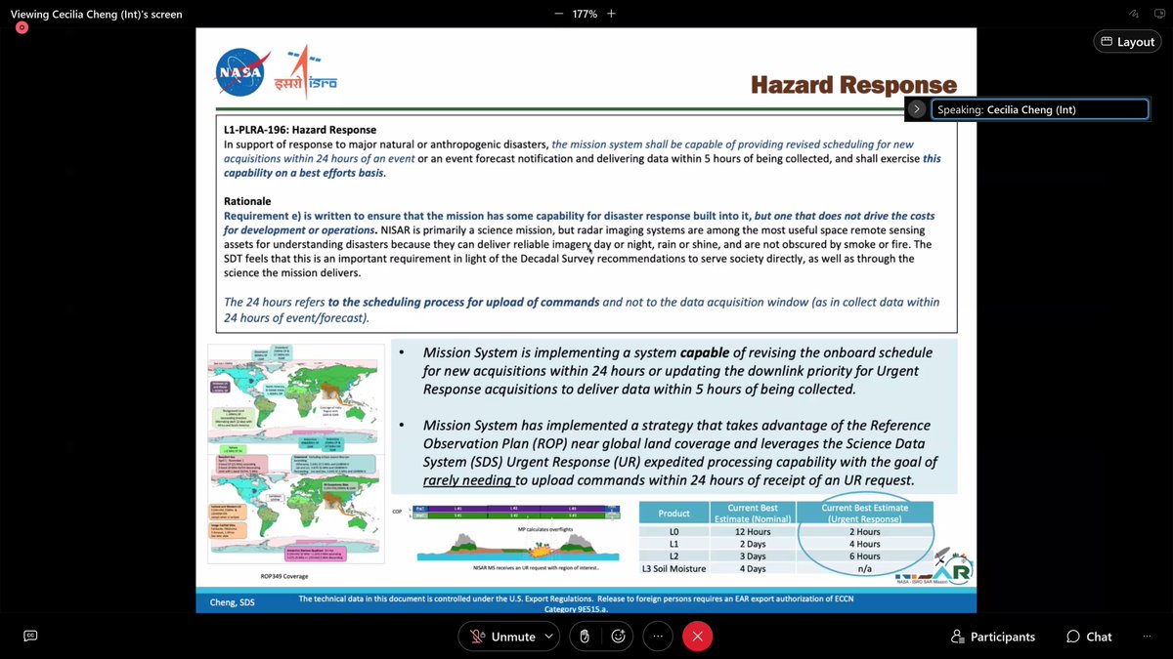Click the L2 product row label
1173x659 pixels.
(673, 556)
